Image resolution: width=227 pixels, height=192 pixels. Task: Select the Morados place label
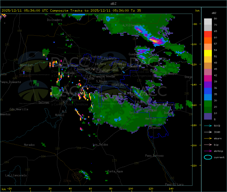(29, 145)
